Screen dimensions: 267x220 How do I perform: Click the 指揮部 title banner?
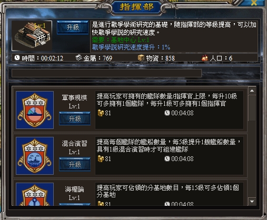tap(136, 7)
